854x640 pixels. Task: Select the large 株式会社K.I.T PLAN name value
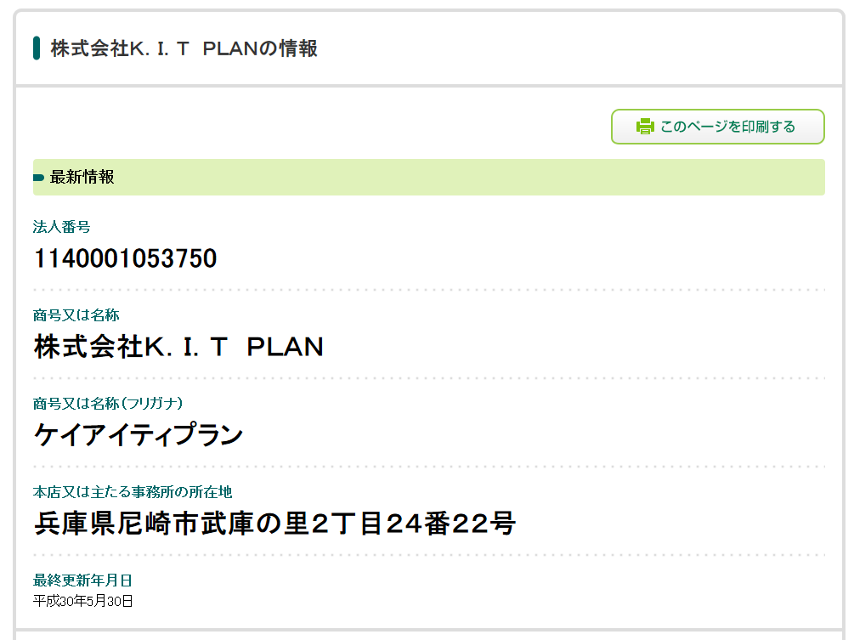coord(178,347)
